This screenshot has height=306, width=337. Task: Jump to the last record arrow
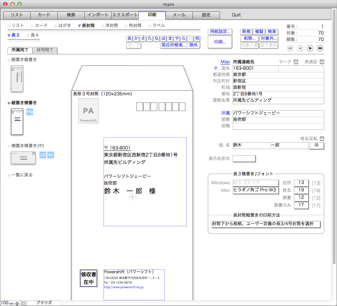click(x=320, y=48)
